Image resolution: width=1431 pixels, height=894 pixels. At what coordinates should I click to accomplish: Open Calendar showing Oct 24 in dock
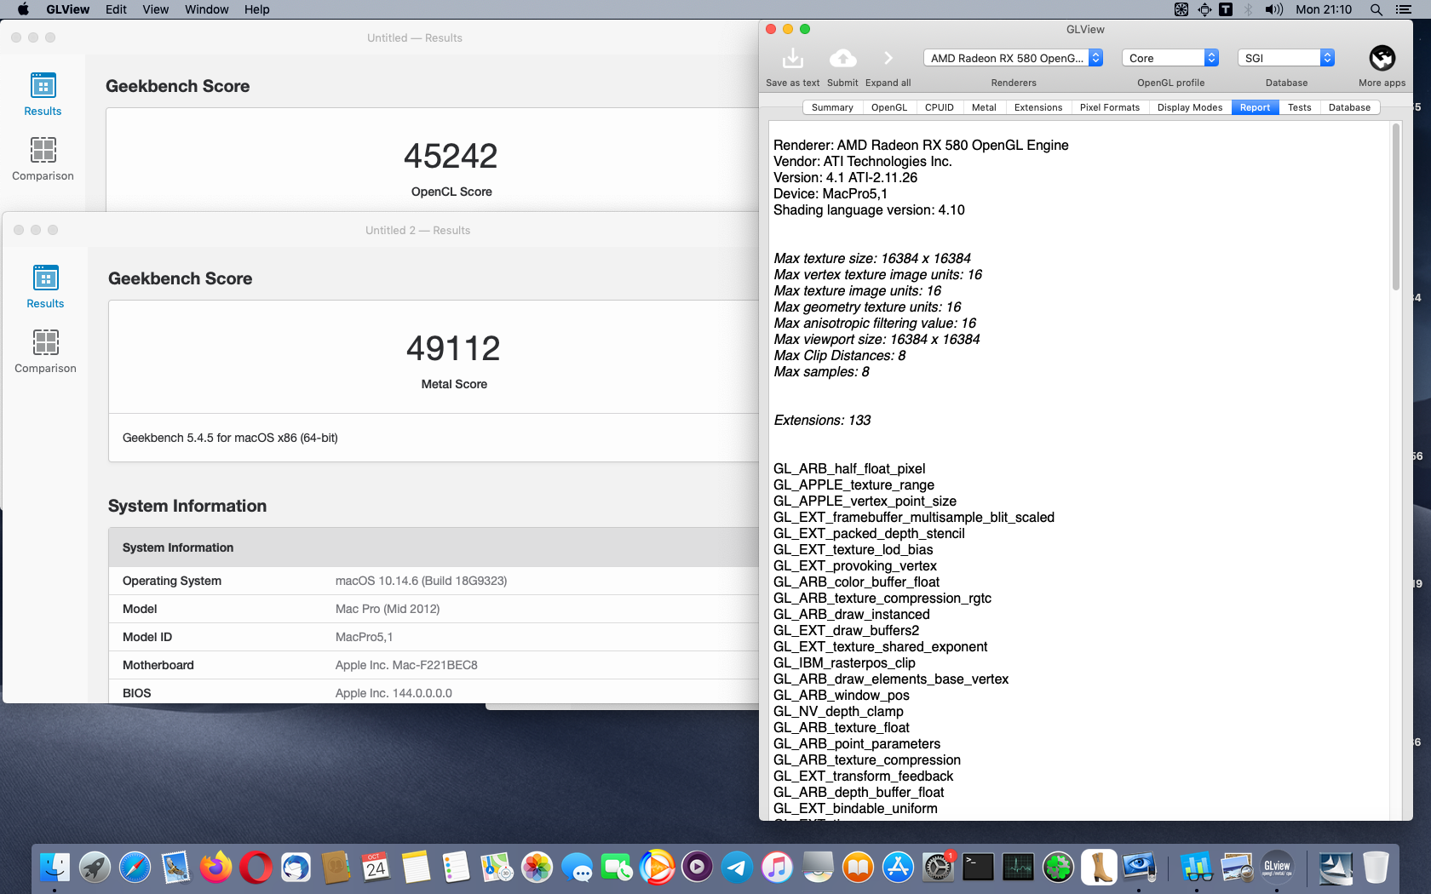click(x=376, y=868)
